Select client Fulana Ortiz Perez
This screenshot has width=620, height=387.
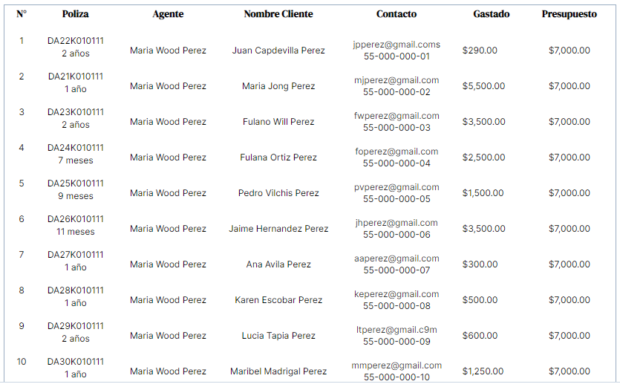(x=278, y=157)
